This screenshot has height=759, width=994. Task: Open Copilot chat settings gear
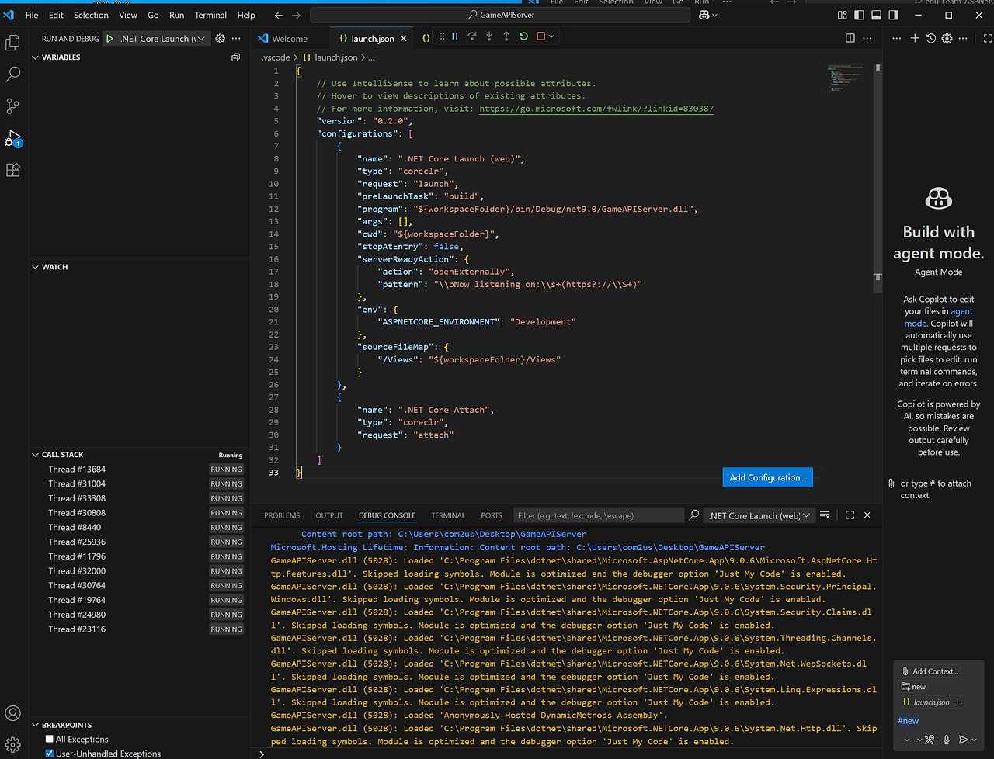947,38
